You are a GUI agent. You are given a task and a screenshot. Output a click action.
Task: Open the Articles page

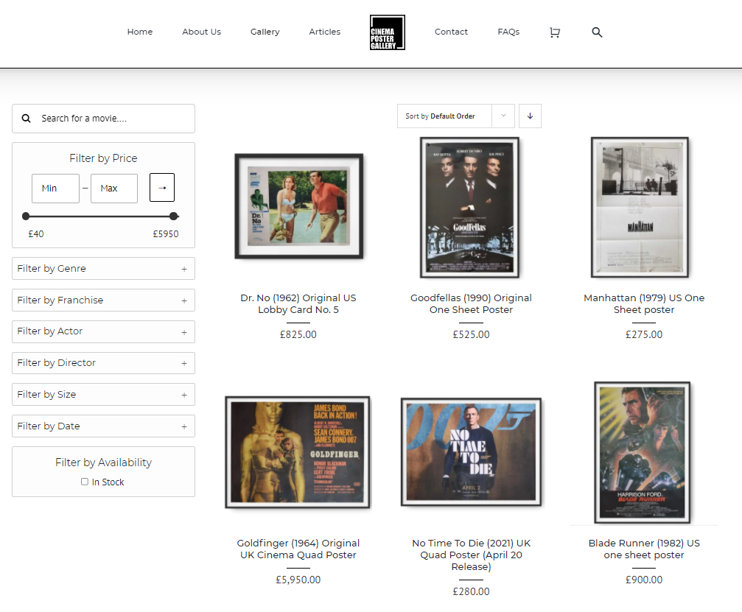[325, 32]
